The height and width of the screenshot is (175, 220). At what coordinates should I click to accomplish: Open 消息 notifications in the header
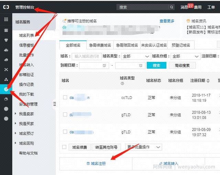[x=184, y=7]
